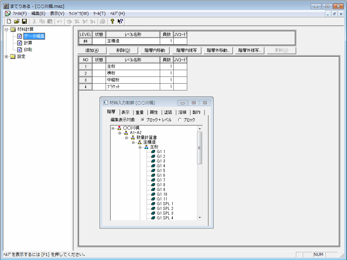The image size is (347, 260).
Task: Click the New file toolbar icon
Action: (9, 21)
